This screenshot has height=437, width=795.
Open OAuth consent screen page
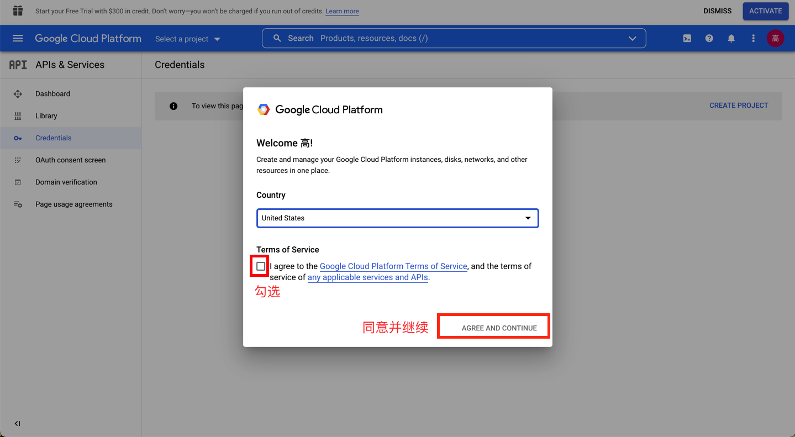[x=70, y=160]
